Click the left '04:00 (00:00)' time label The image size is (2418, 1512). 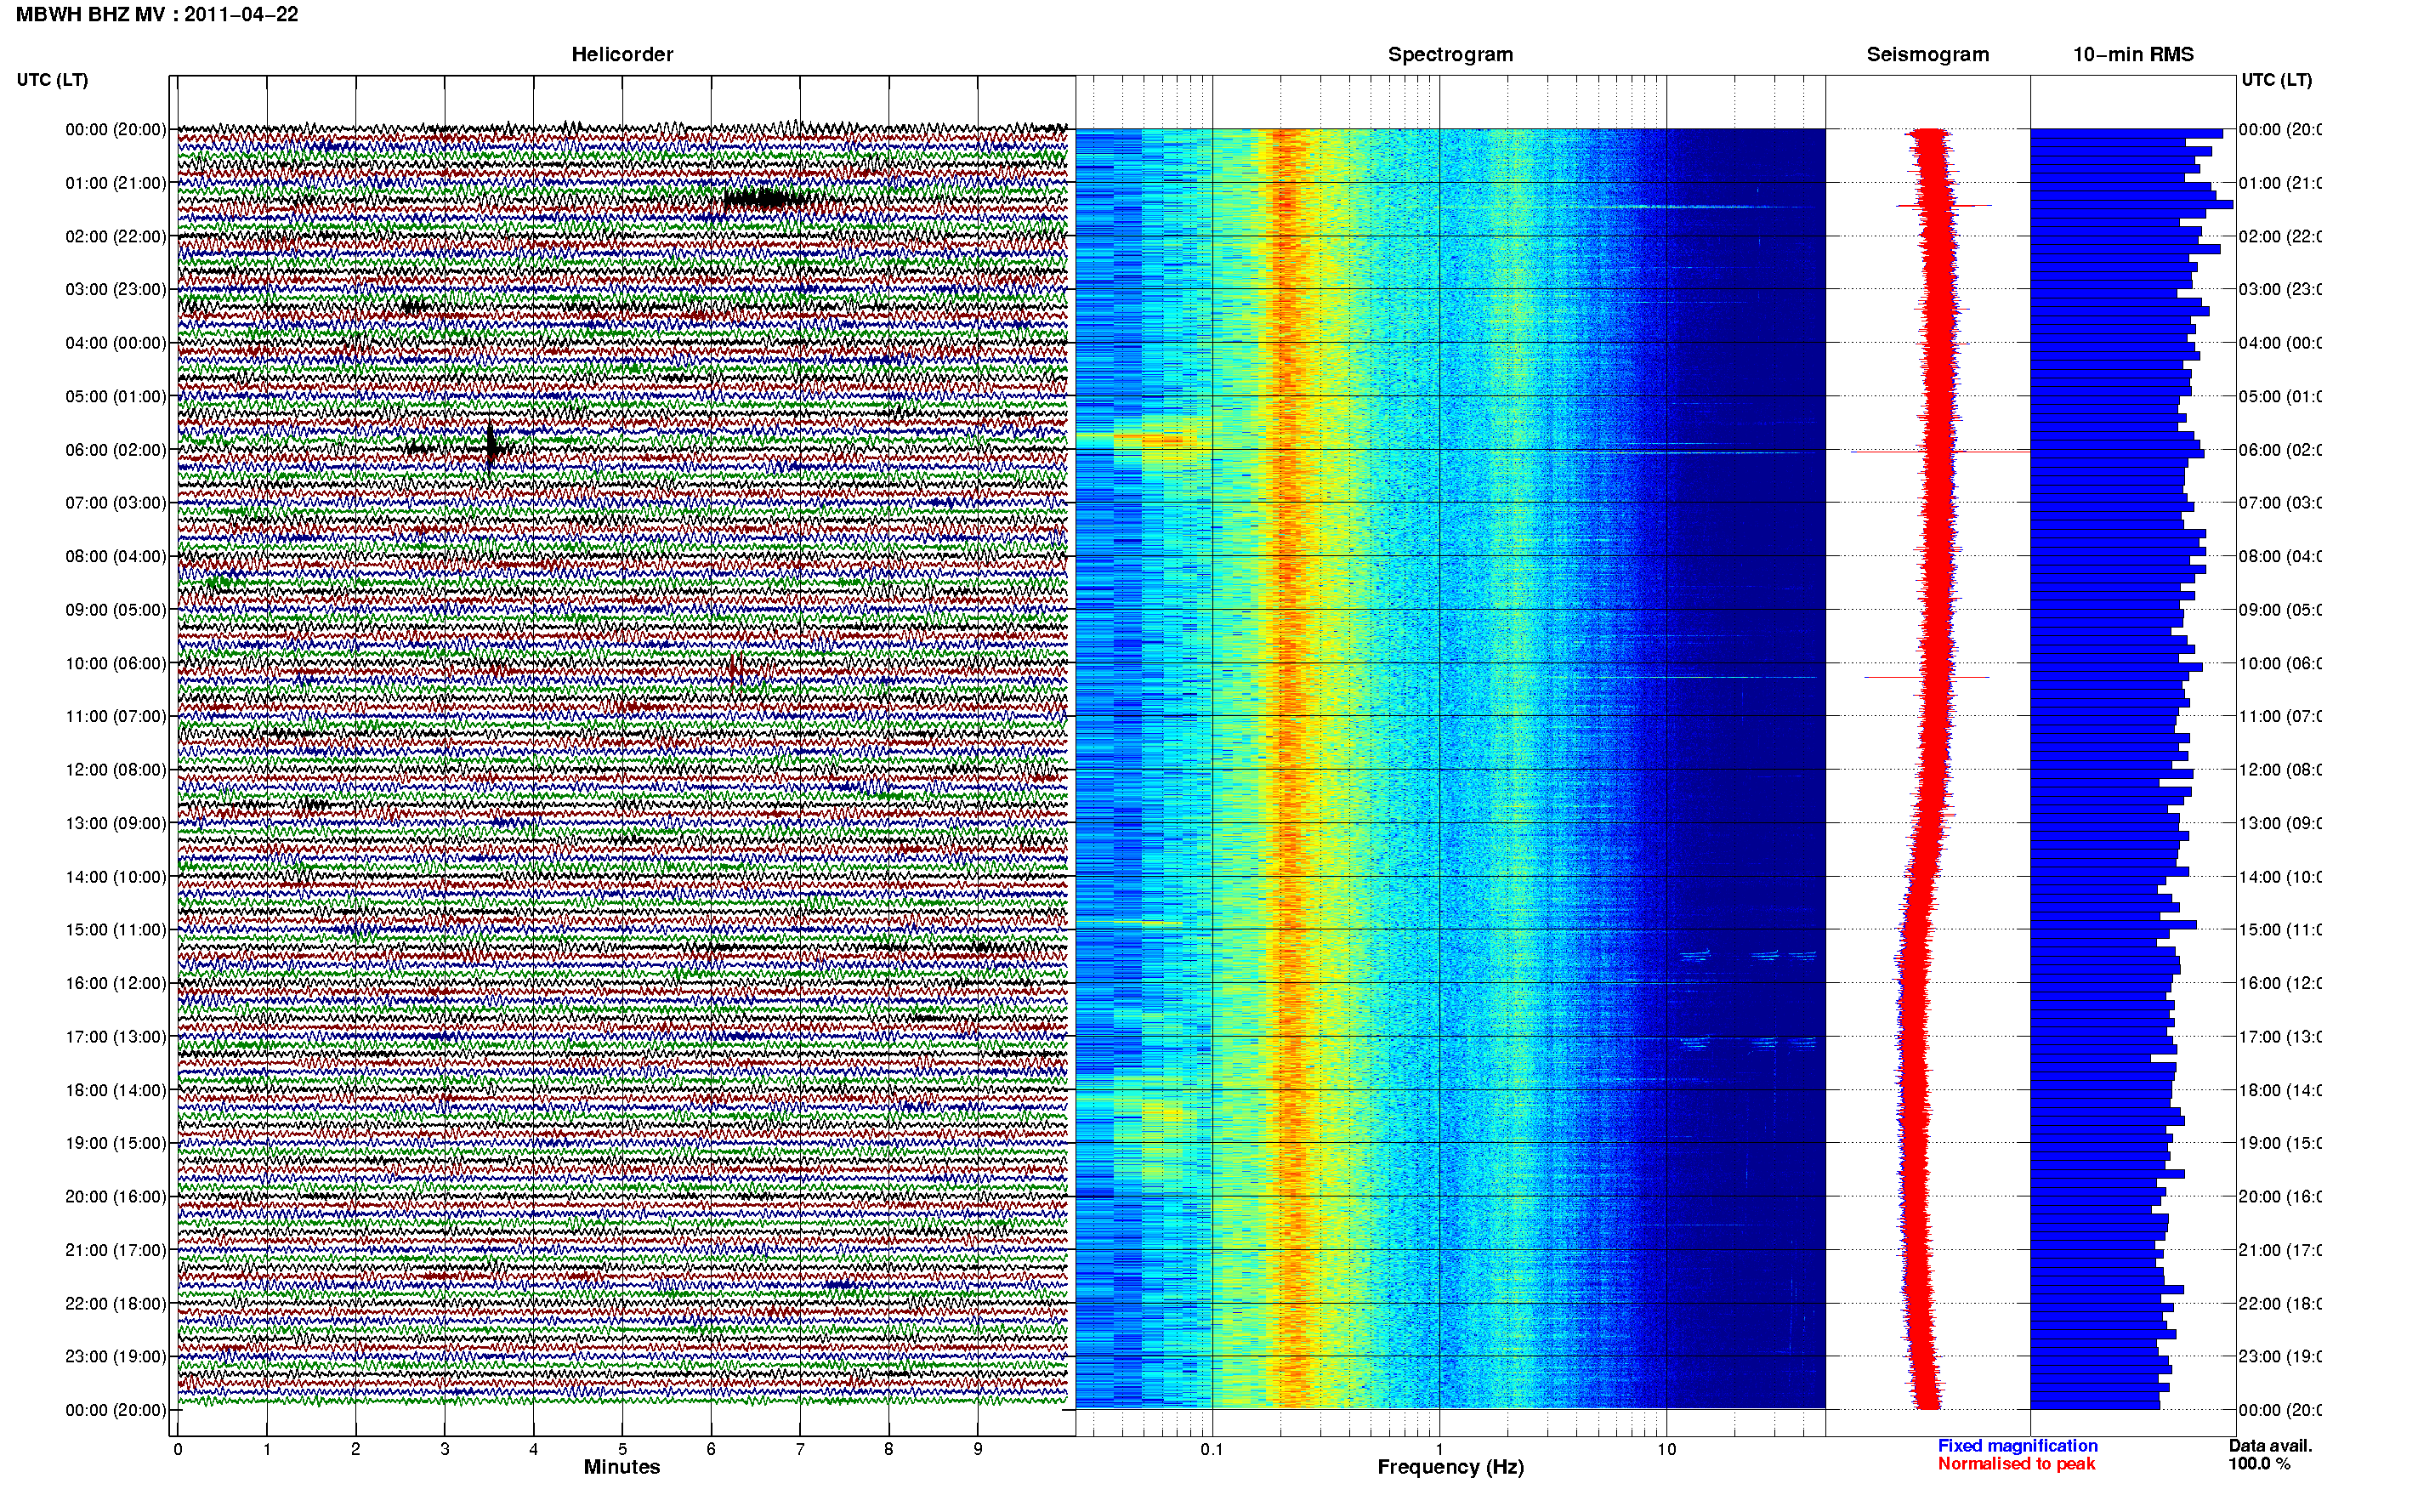point(116,343)
